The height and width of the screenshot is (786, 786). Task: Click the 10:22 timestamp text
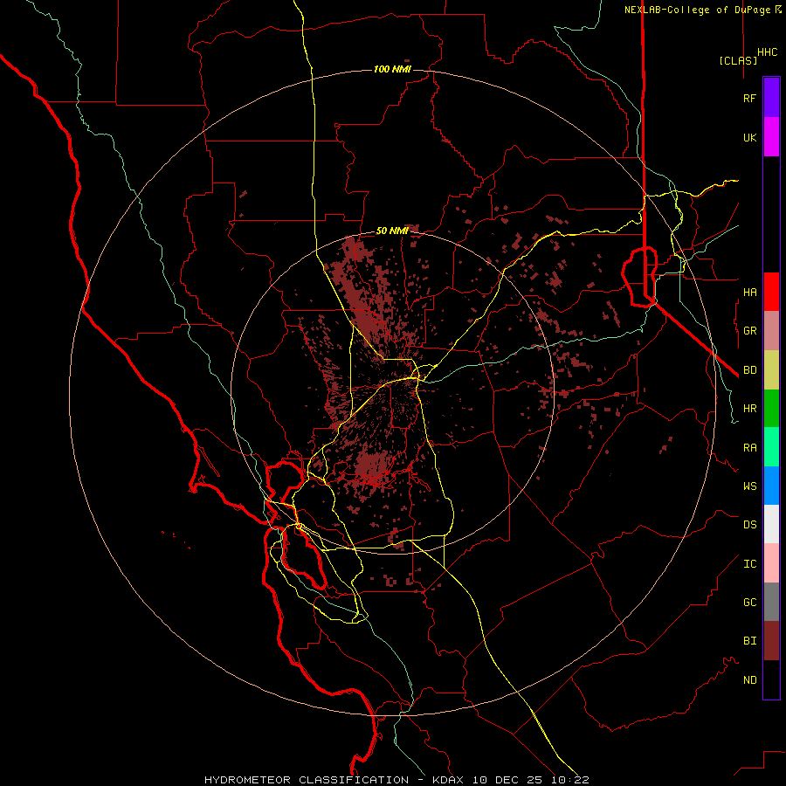pyautogui.click(x=569, y=780)
